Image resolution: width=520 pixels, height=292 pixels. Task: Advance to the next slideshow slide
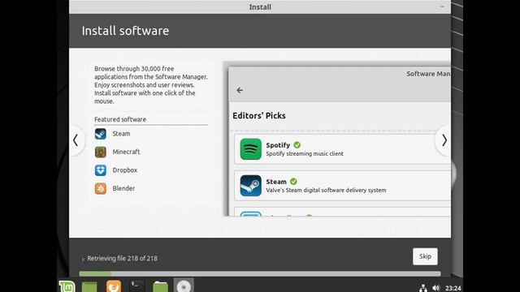[444, 140]
